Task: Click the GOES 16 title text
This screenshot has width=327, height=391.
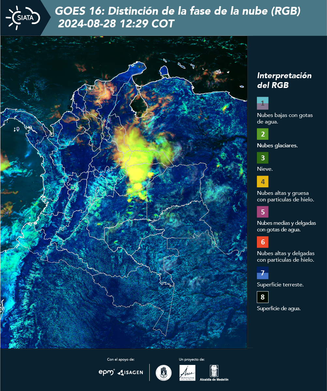Action: point(178,11)
